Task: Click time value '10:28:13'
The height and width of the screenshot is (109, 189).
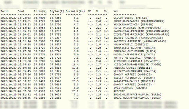Action: [x=24, y=65]
